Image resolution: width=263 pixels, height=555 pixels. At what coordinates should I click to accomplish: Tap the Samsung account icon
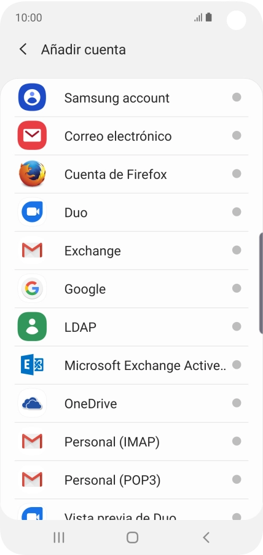tap(32, 97)
